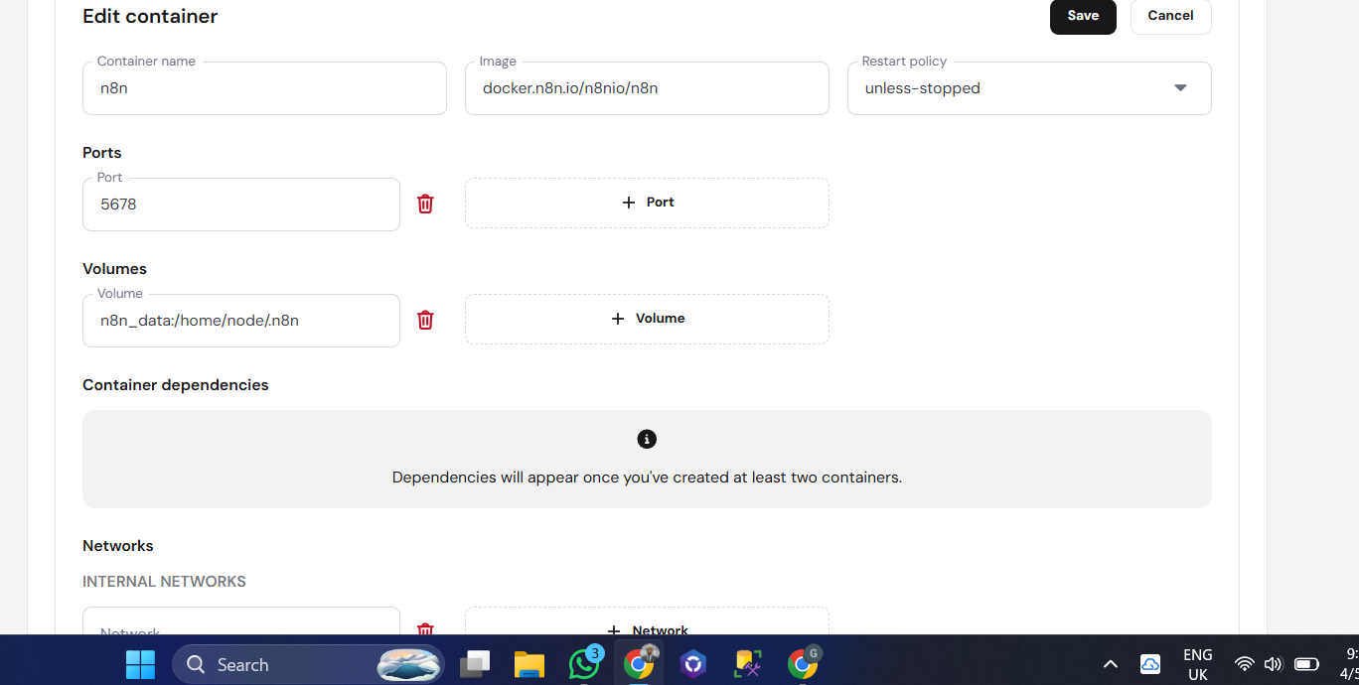Click the 'INTERNAL NETWORKS' label
The width and height of the screenshot is (1359, 685).
coord(164,582)
